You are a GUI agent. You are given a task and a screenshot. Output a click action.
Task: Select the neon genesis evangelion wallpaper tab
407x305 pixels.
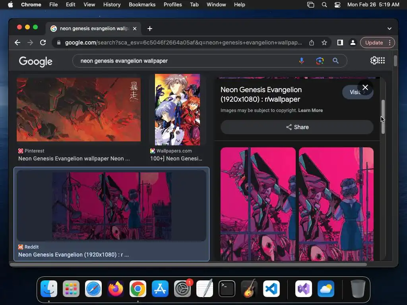(94, 29)
